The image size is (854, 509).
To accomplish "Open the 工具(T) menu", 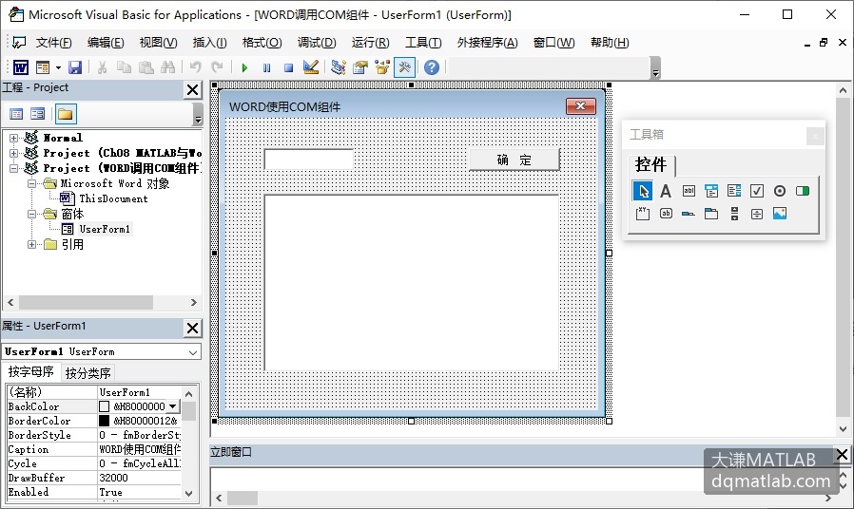I will pyautogui.click(x=423, y=43).
